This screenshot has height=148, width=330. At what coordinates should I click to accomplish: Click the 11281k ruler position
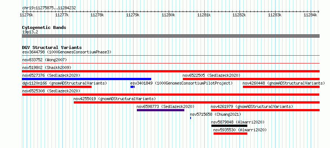[x=204, y=15]
